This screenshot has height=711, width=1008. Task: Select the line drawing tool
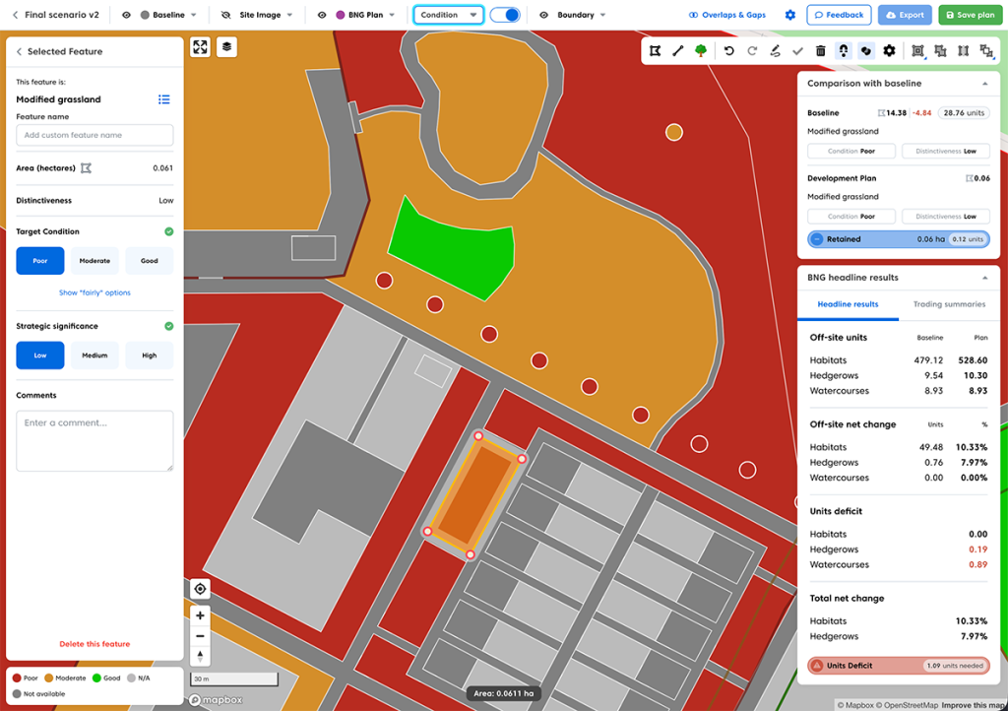coord(678,50)
